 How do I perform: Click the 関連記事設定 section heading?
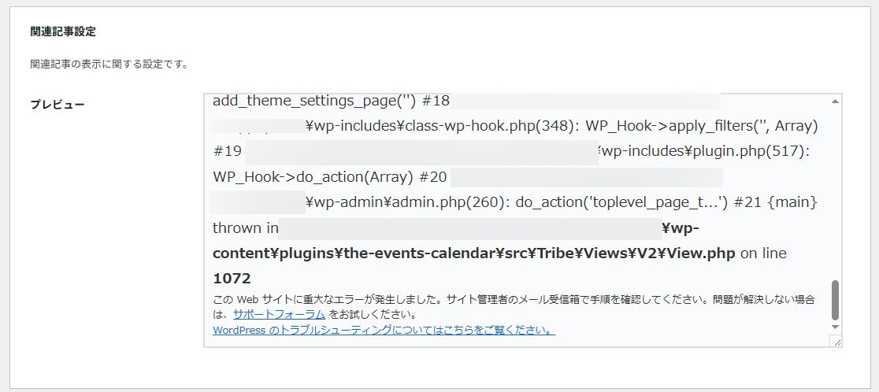(x=63, y=32)
